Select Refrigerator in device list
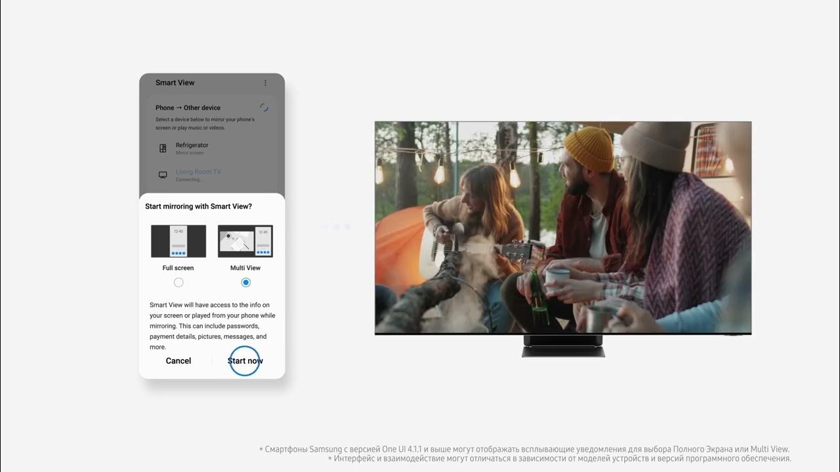The height and width of the screenshot is (472, 840). pyautogui.click(x=212, y=148)
